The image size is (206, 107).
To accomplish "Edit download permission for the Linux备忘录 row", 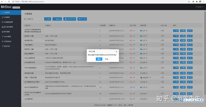I will [134, 99].
